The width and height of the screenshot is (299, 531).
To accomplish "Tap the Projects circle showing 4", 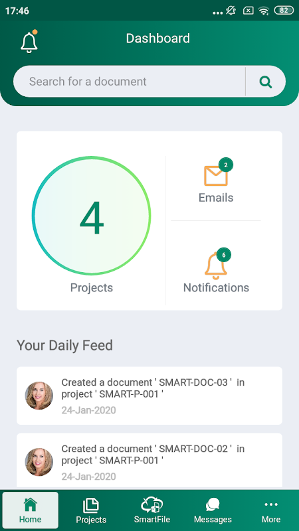I will pos(92,215).
